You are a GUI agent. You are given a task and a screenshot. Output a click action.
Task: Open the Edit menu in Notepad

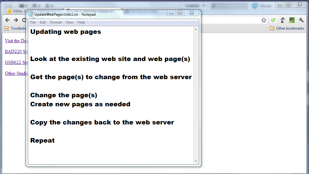(x=43, y=22)
